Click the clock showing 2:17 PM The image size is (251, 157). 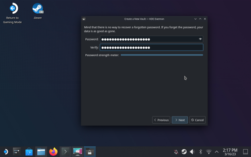[230, 152]
